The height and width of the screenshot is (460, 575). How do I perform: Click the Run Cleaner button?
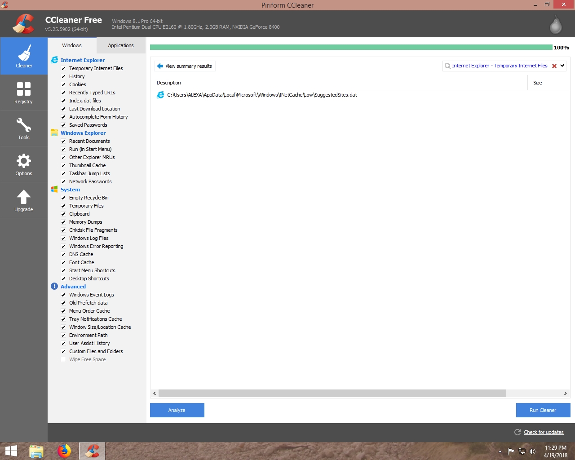click(x=543, y=410)
